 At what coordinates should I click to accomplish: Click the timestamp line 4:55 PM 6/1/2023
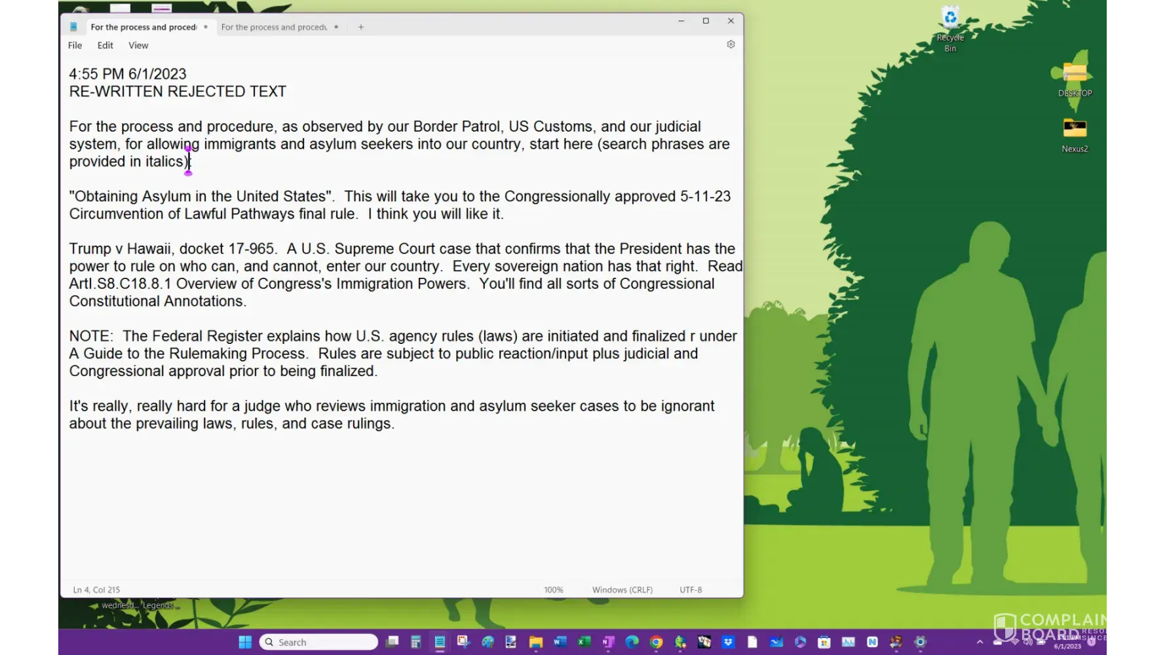[x=128, y=74]
